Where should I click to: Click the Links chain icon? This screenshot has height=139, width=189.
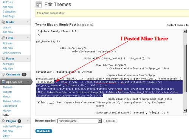coord(3,38)
